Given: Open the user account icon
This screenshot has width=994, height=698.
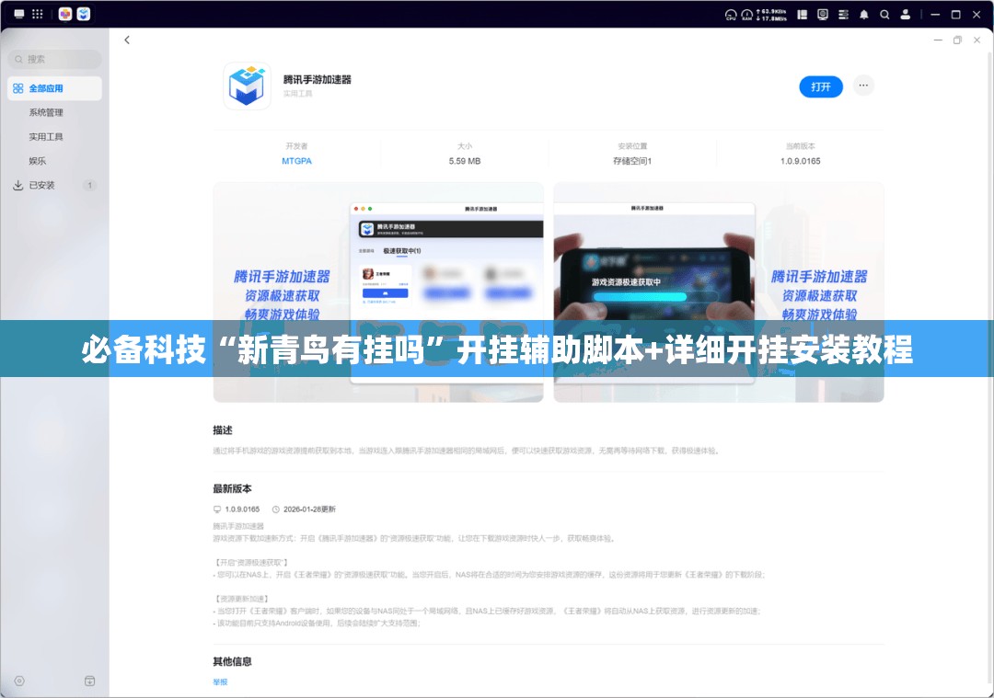Looking at the screenshot, I should coord(906,14).
